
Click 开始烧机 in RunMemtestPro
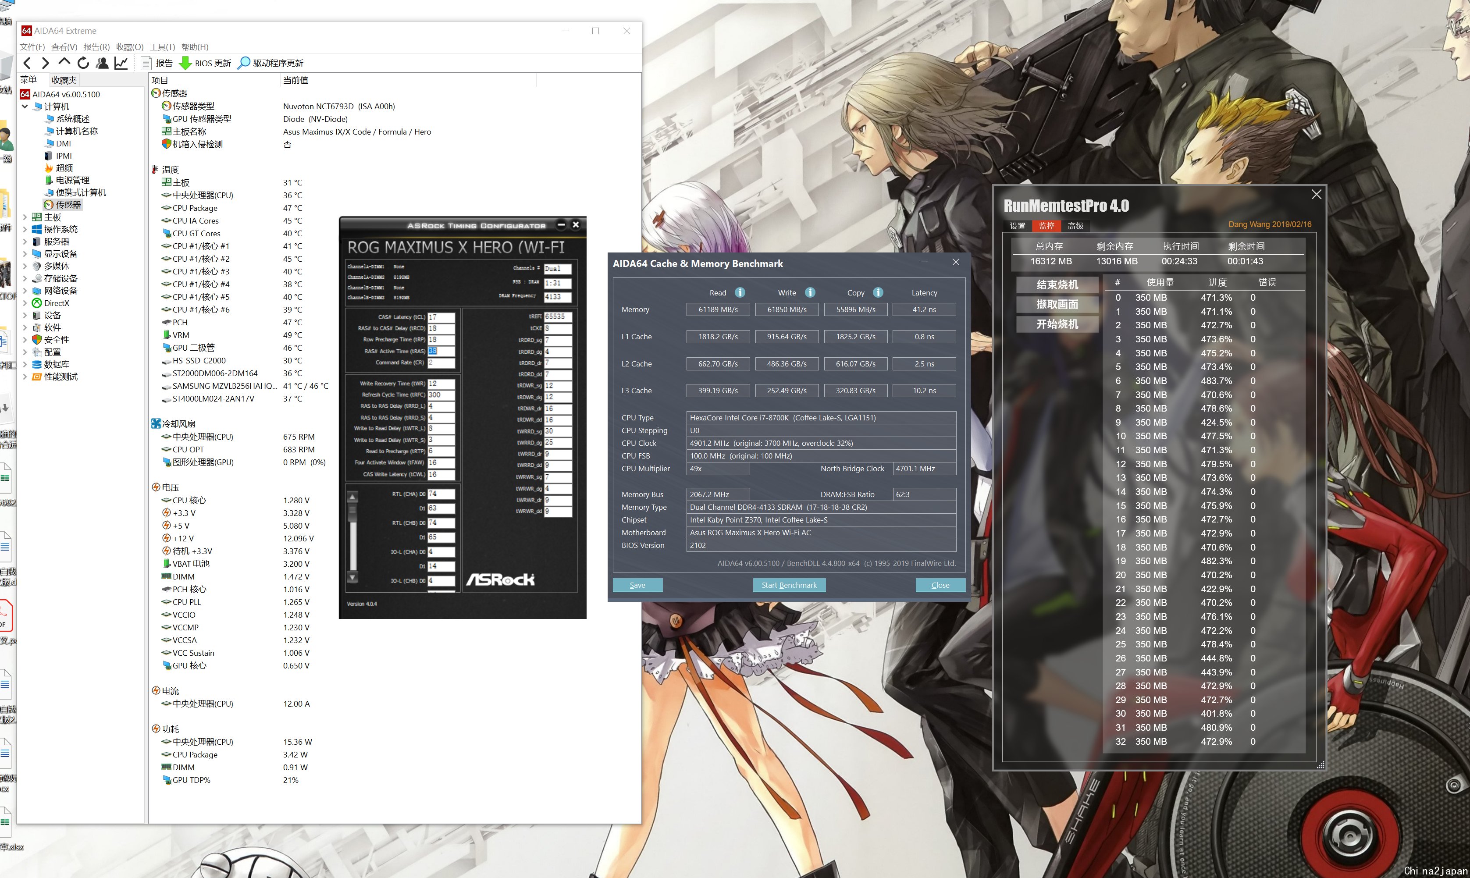coord(1057,324)
